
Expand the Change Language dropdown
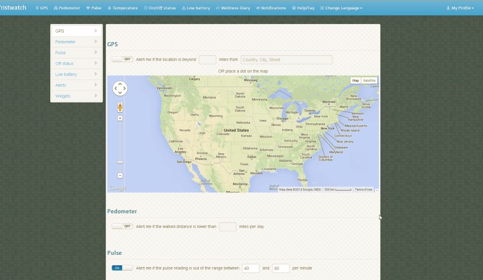(x=341, y=8)
